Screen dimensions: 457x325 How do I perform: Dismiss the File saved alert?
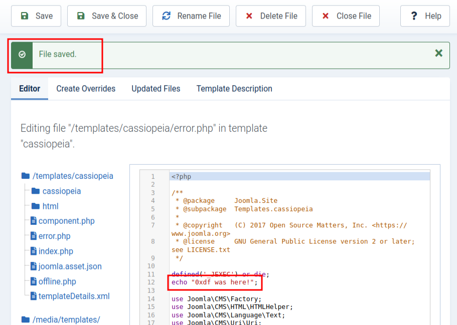(x=438, y=53)
